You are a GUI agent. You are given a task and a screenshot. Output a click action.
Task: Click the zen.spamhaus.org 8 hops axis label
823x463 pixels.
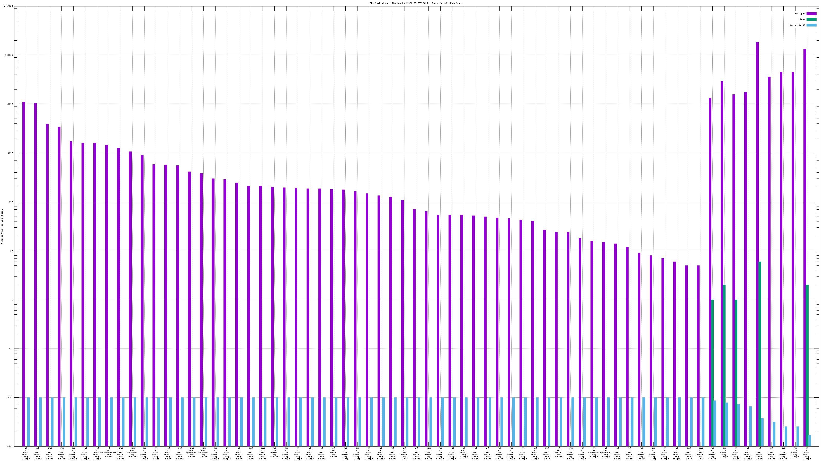191,453
